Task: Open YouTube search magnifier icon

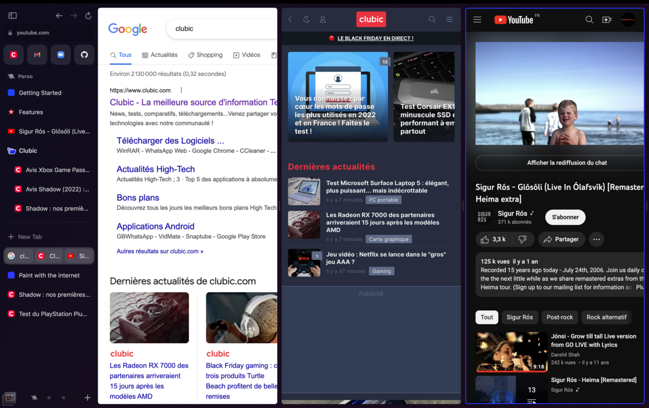Action: tap(590, 20)
